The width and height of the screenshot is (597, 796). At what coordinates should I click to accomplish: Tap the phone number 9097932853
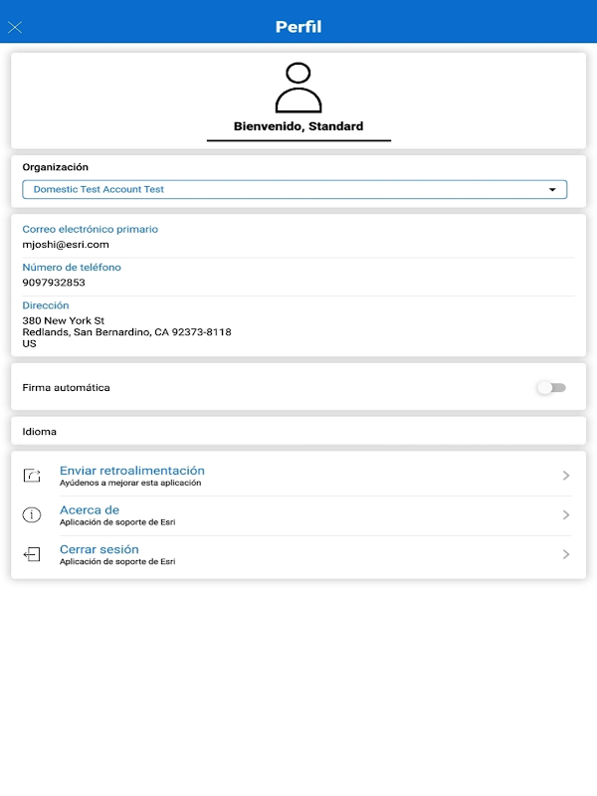tap(54, 283)
